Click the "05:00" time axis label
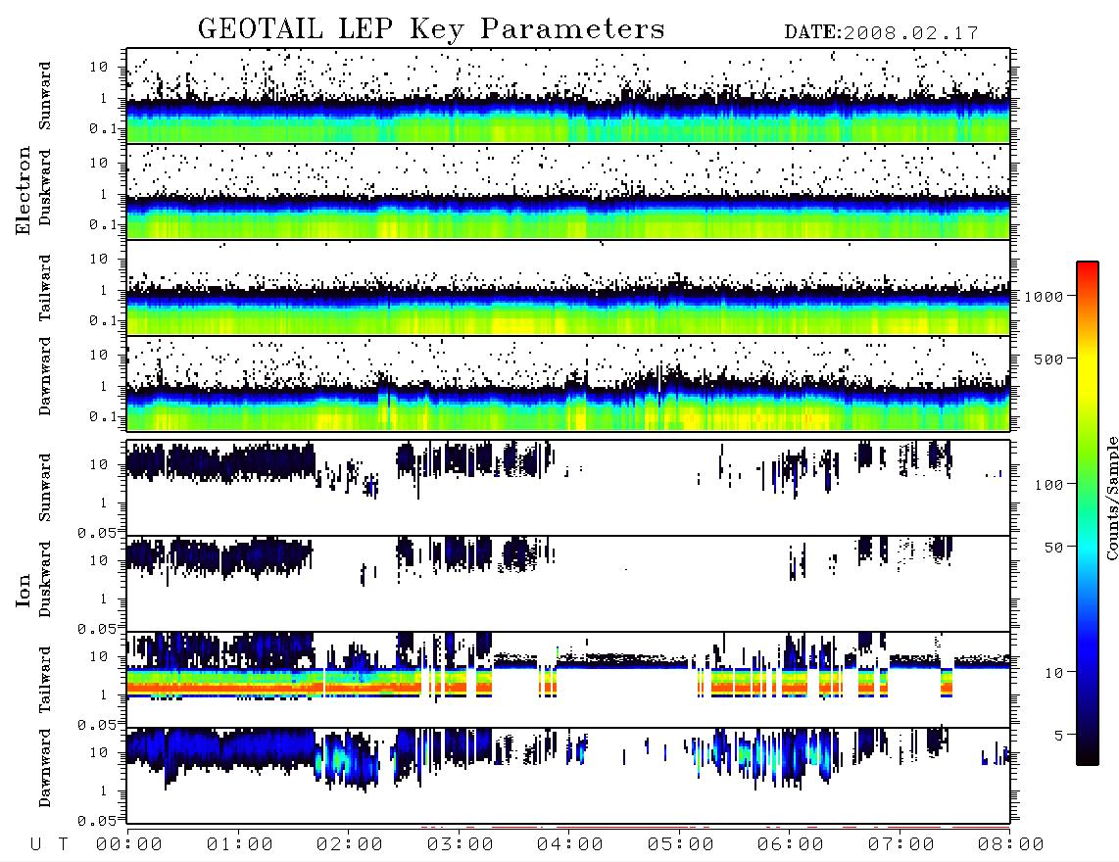This screenshot has width=1119, height=862. [x=681, y=845]
